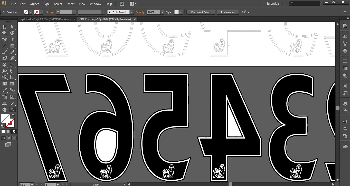Open the stroke weight dropdown
The image size is (350, 186).
tap(74, 12)
